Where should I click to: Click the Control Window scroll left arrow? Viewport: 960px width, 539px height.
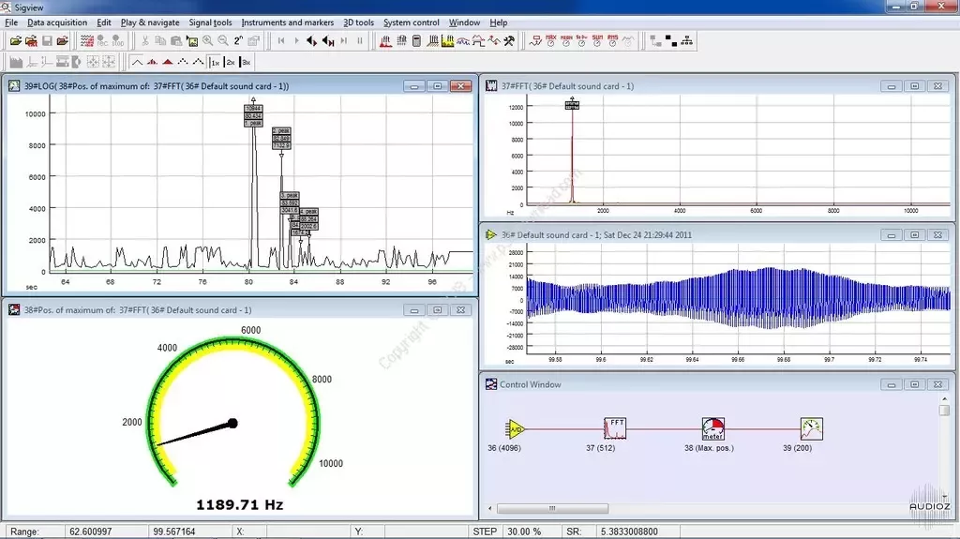coord(489,508)
